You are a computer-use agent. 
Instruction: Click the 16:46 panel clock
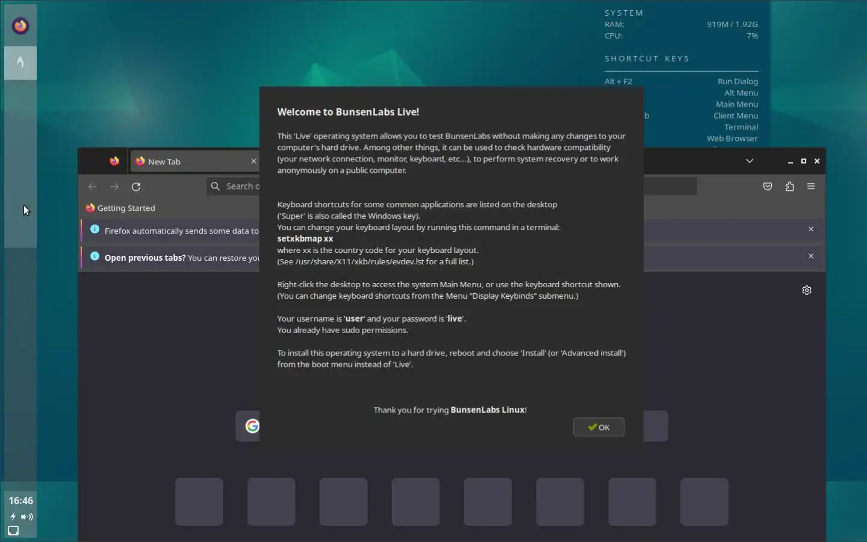coord(20,500)
